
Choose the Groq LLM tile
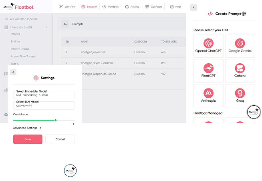point(240,95)
